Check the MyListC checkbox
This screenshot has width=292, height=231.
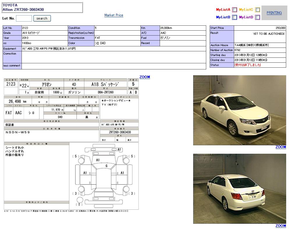258,10
